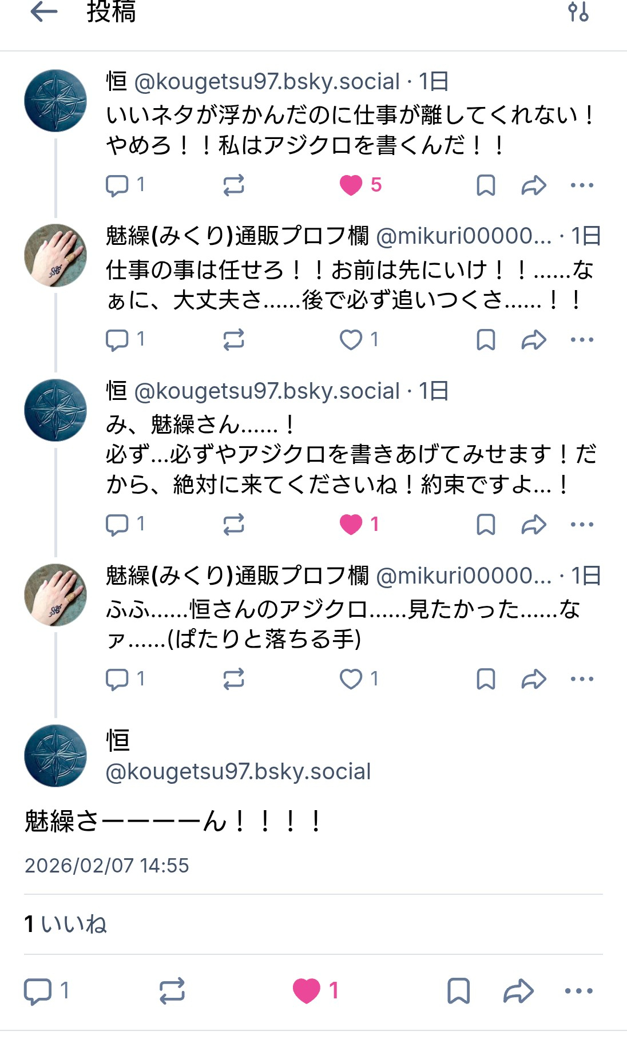This screenshot has width=627, height=1043.
Task: Go back with the arrow icon
Action: [44, 11]
